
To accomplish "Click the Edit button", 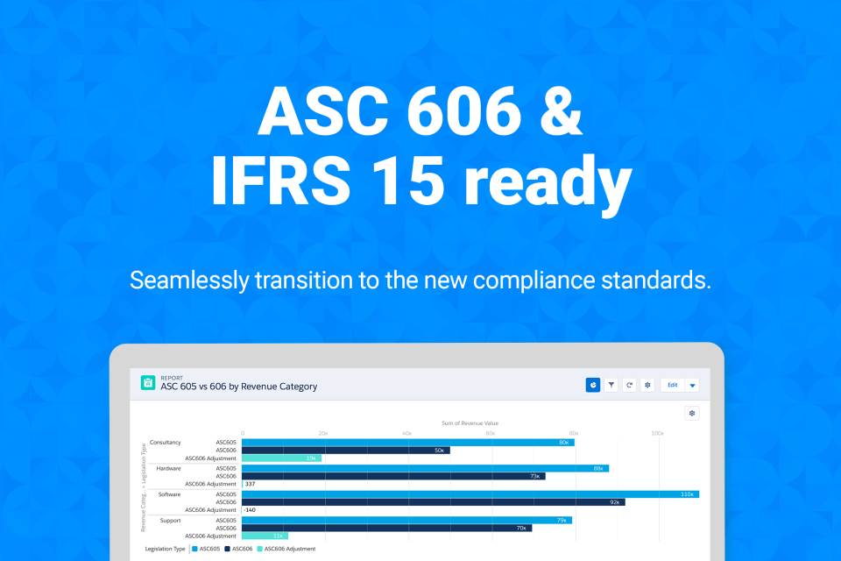I will tap(672, 385).
